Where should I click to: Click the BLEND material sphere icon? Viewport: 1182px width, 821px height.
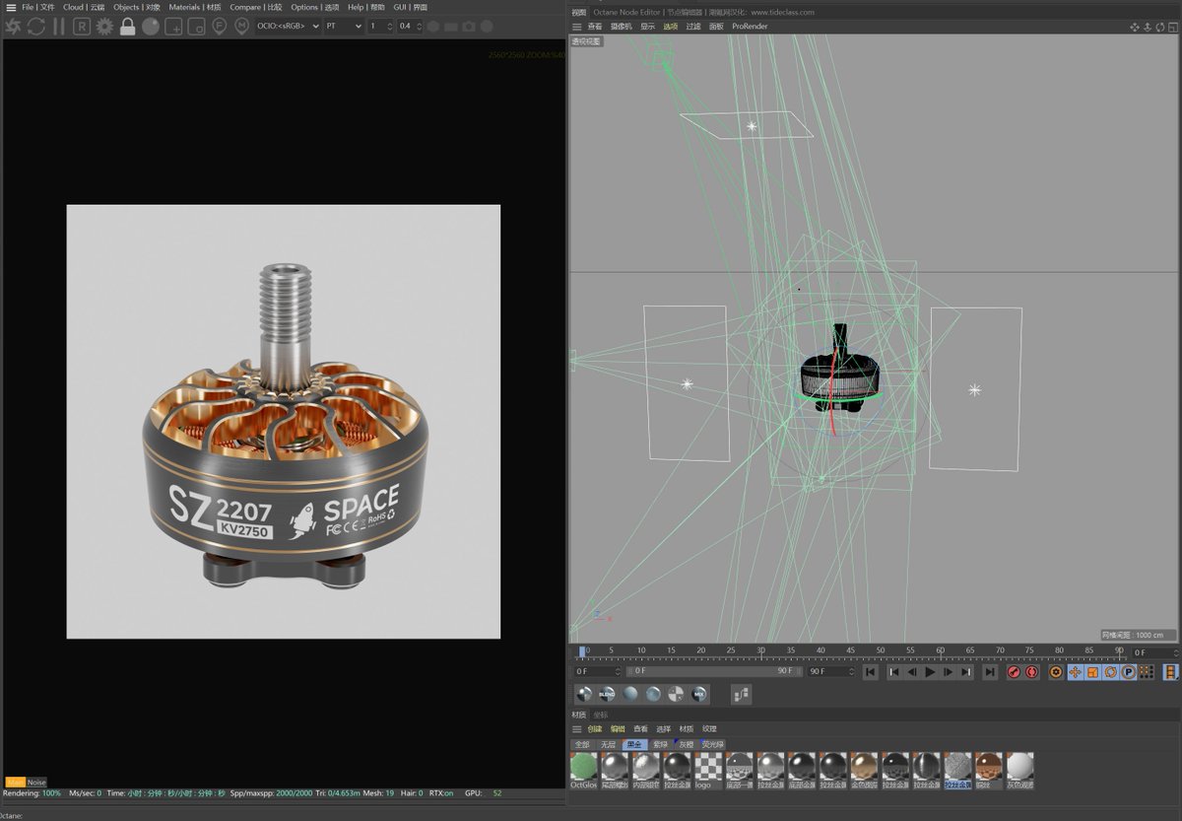(607, 694)
